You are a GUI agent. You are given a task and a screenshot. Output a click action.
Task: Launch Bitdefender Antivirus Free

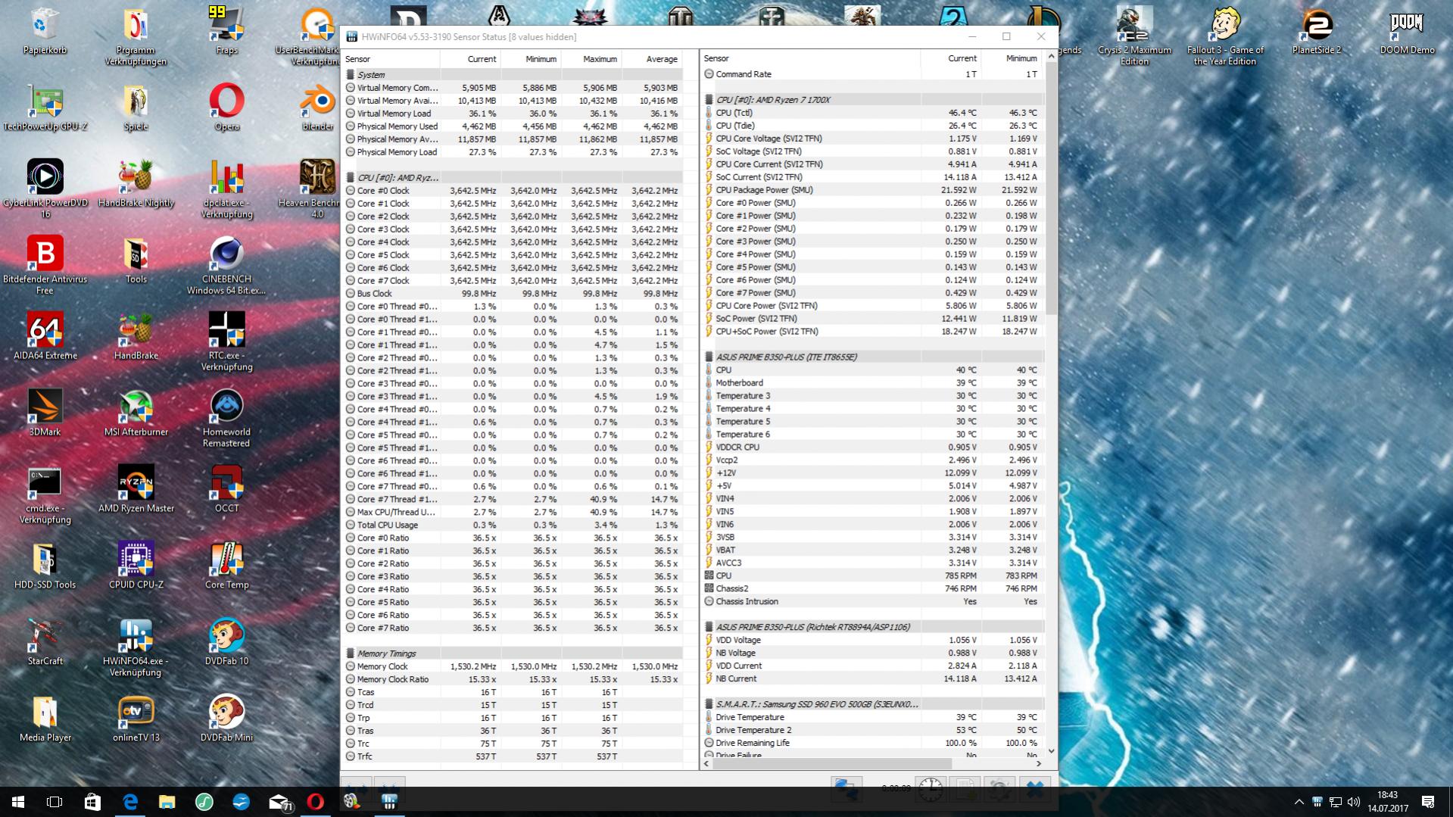(x=45, y=265)
